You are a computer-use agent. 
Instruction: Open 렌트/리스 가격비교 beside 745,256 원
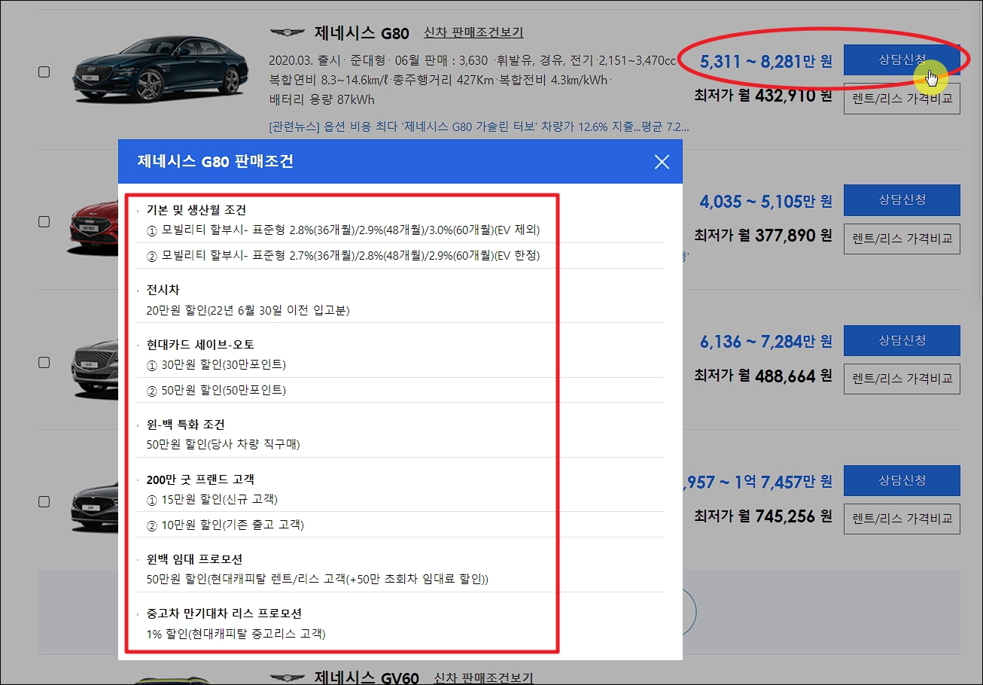pyautogui.click(x=902, y=519)
